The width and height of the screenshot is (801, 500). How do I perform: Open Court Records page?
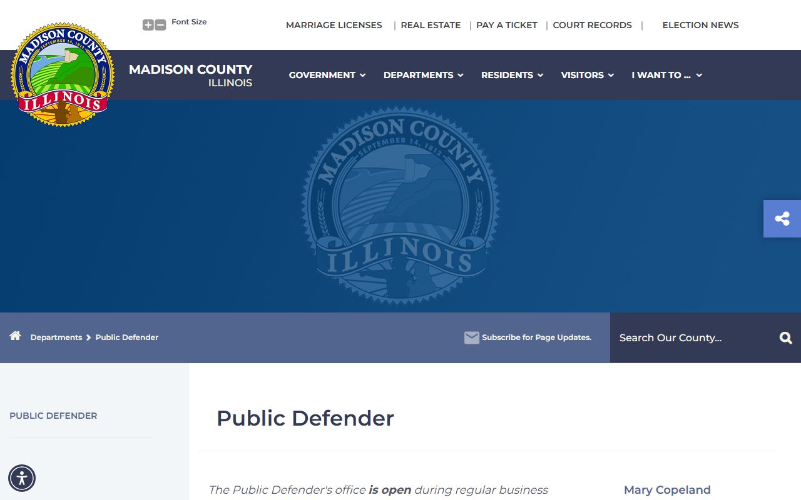click(x=593, y=25)
